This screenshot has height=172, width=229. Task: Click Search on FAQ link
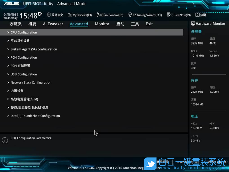coord(217,162)
